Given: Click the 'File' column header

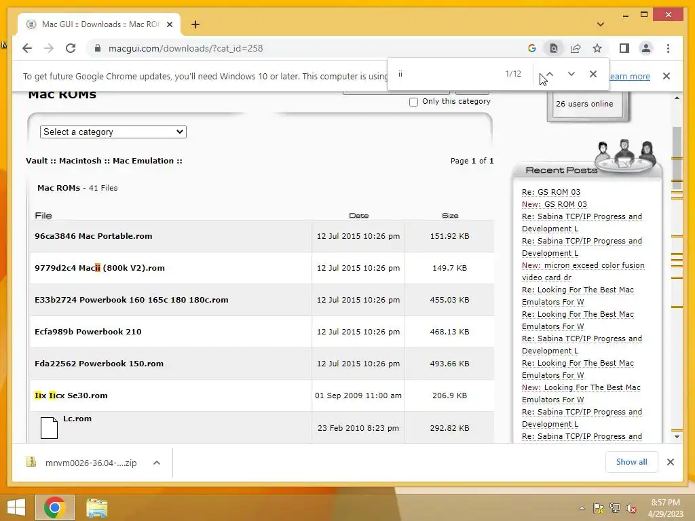Looking at the screenshot, I should tap(43, 215).
